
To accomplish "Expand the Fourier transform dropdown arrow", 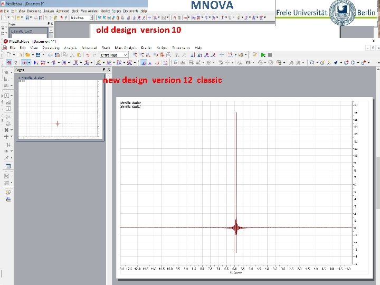I will click(48, 63).
